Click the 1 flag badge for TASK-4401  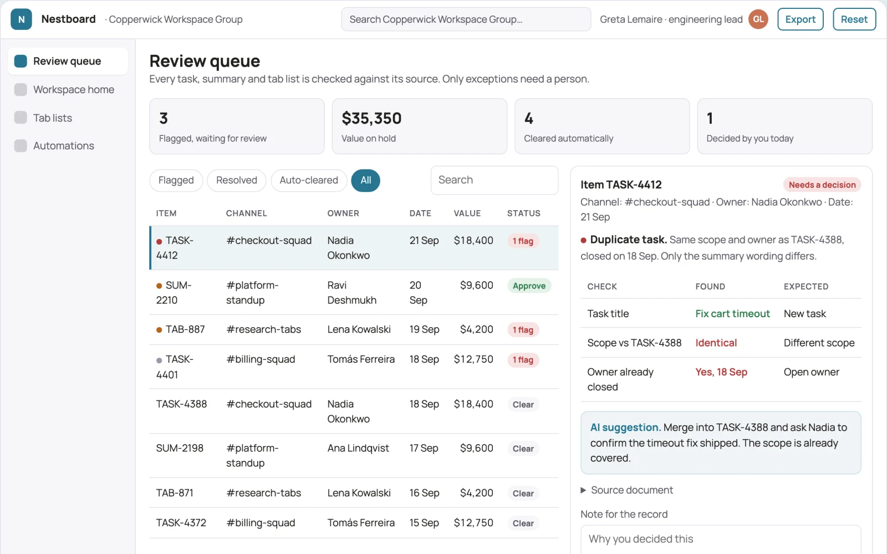523,360
